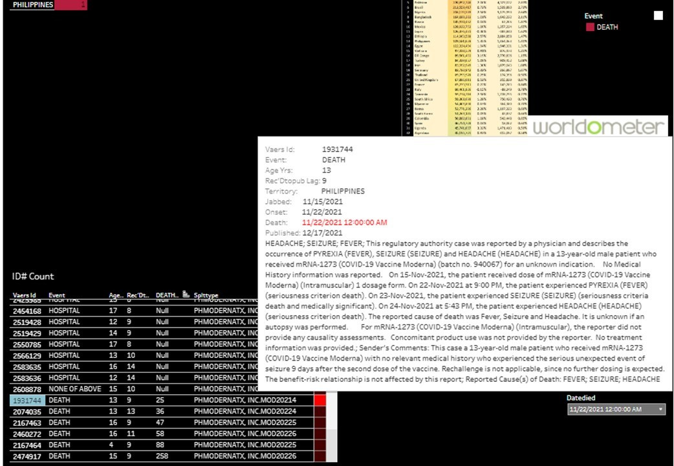
Task: Click the worldometer logo
Action: click(598, 127)
